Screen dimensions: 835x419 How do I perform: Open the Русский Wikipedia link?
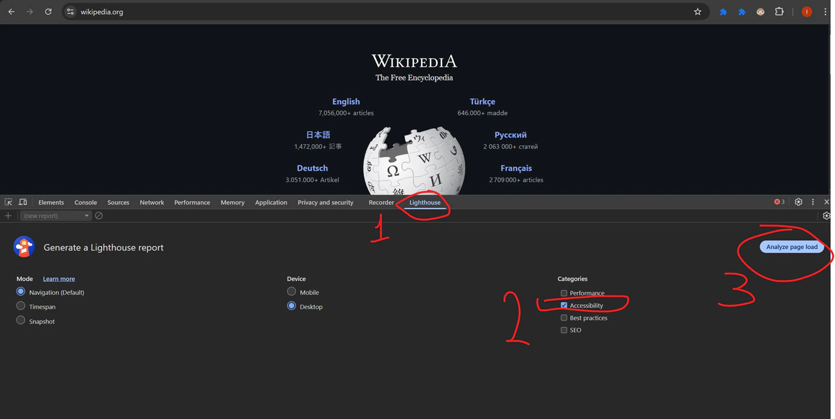pos(511,135)
